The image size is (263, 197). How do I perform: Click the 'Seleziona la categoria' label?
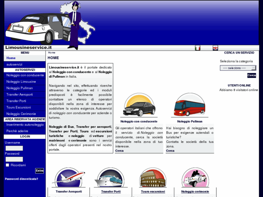tap(236, 61)
